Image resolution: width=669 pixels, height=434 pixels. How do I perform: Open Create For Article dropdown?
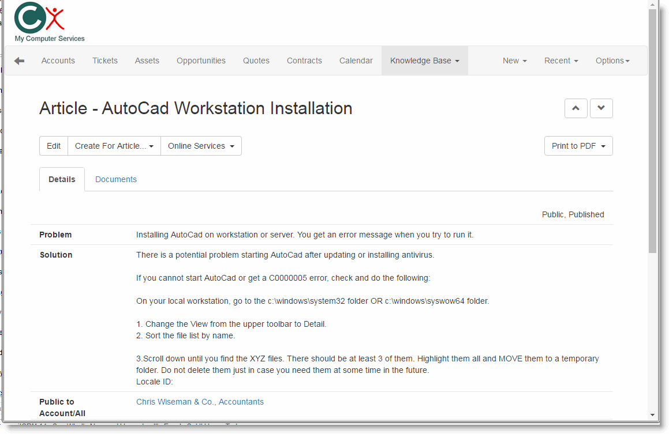[x=114, y=146]
